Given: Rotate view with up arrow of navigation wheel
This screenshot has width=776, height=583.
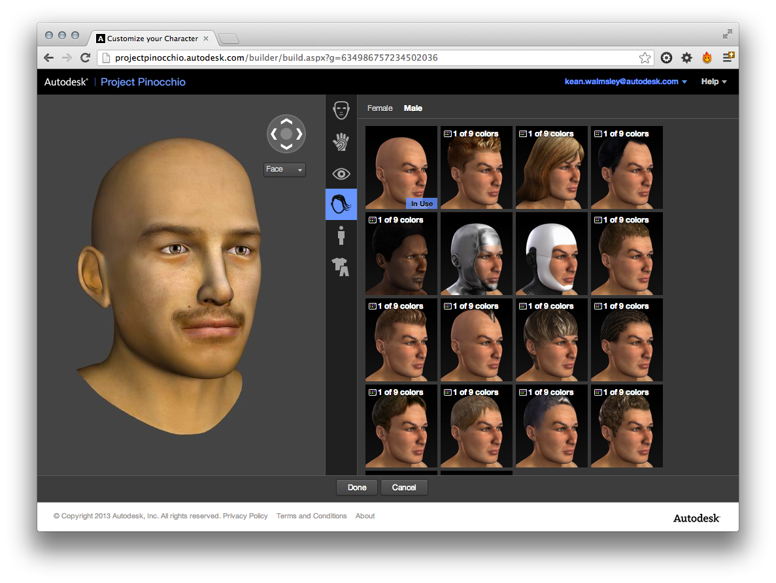Looking at the screenshot, I should pyautogui.click(x=286, y=121).
